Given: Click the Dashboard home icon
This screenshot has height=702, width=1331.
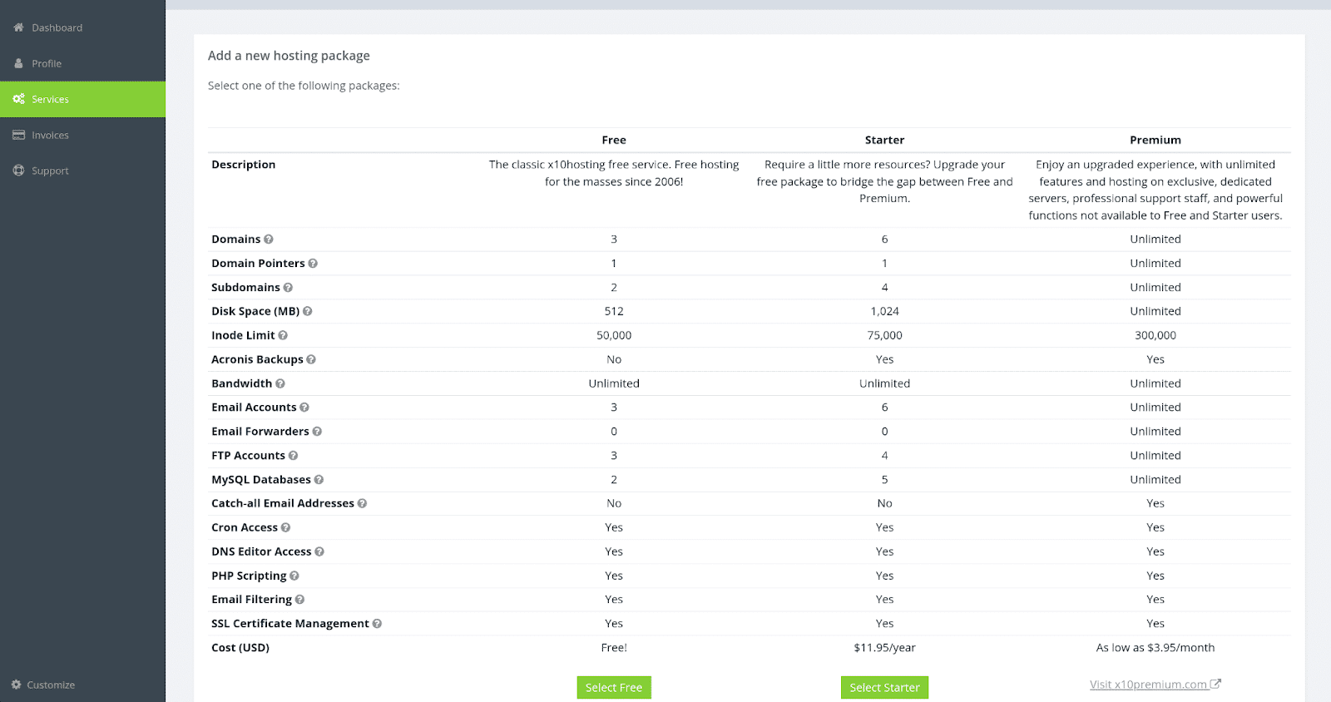Looking at the screenshot, I should pyautogui.click(x=17, y=27).
